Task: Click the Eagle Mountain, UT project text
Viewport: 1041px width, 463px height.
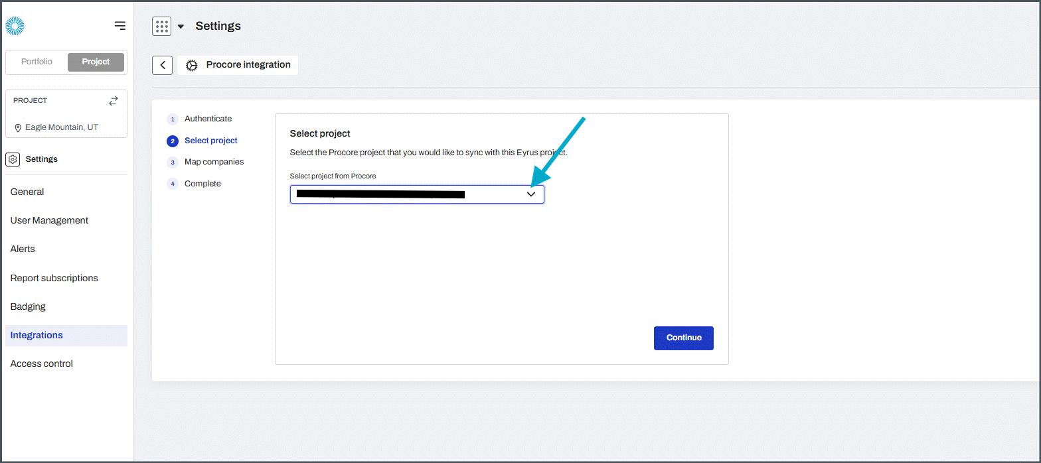Action: [62, 127]
